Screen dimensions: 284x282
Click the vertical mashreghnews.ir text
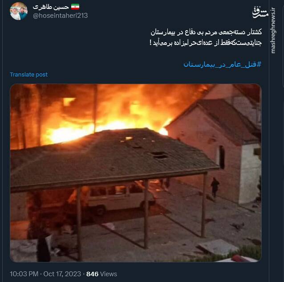tap(273, 30)
